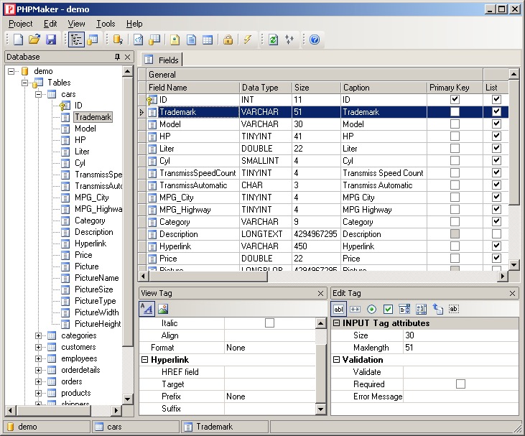
Task: Check Primary Key for the Trademark field
Action: [x=455, y=112]
